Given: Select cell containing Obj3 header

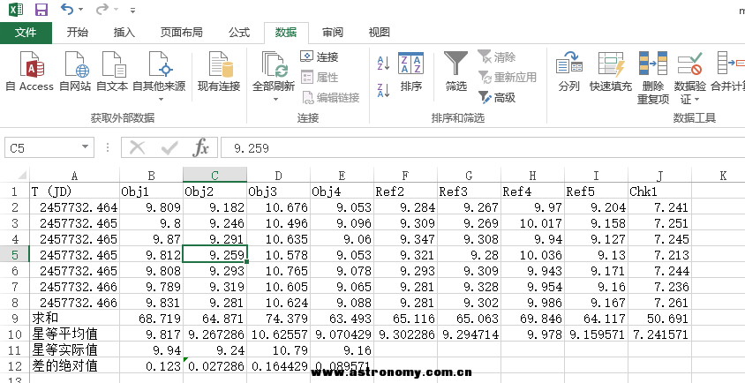Looking at the screenshot, I should 278,191.
